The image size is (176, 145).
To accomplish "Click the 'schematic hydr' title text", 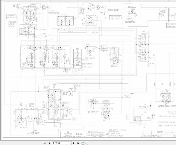I will tap(116, 136).
